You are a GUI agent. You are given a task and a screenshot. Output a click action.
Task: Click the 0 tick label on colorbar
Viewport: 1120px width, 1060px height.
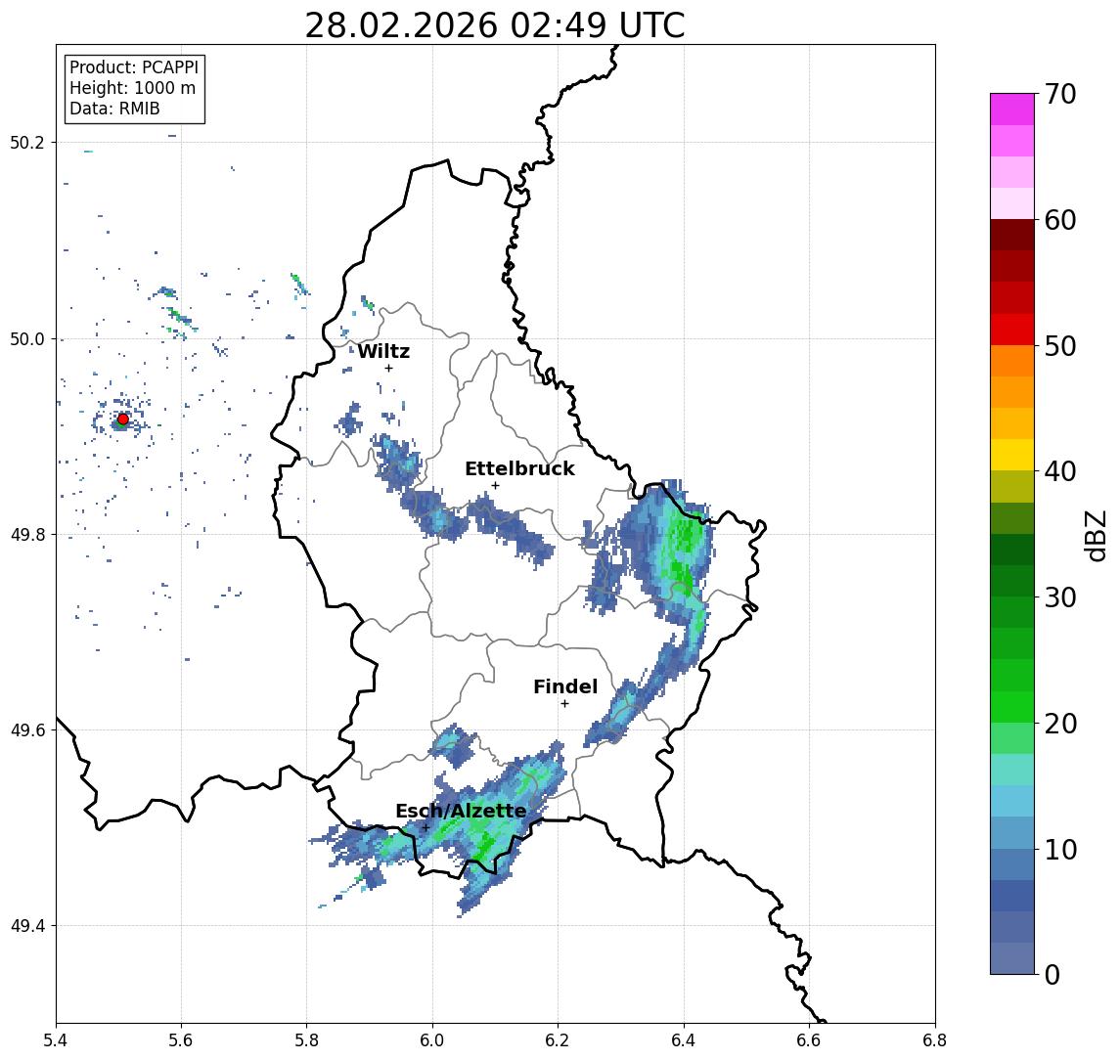[x=1053, y=975]
